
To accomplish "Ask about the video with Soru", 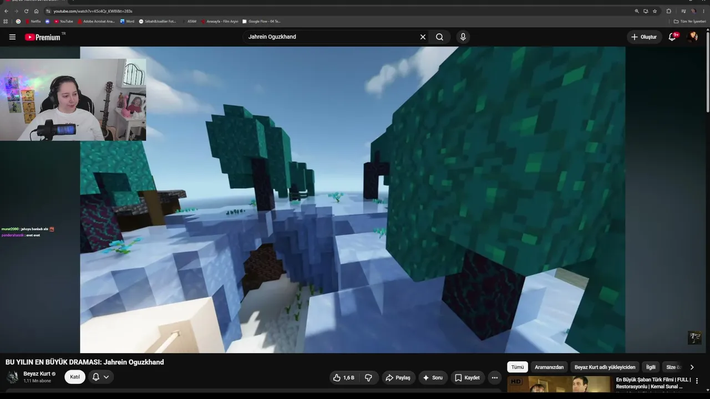I will (433, 378).
